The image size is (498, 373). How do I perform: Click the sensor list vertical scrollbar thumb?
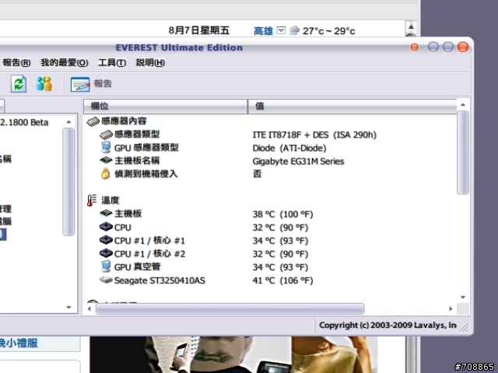click(463, 152)
